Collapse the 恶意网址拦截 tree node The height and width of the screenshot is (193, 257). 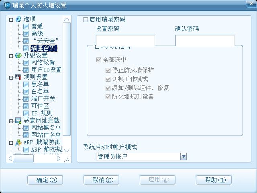[11, 121]
